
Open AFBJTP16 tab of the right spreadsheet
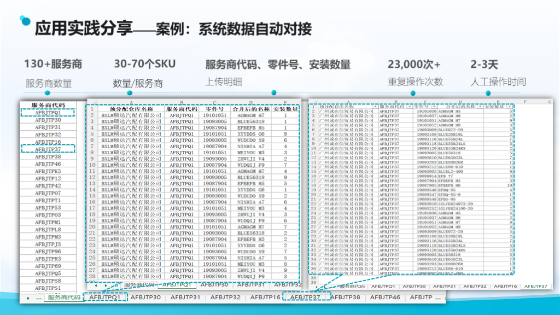point(505,287)
